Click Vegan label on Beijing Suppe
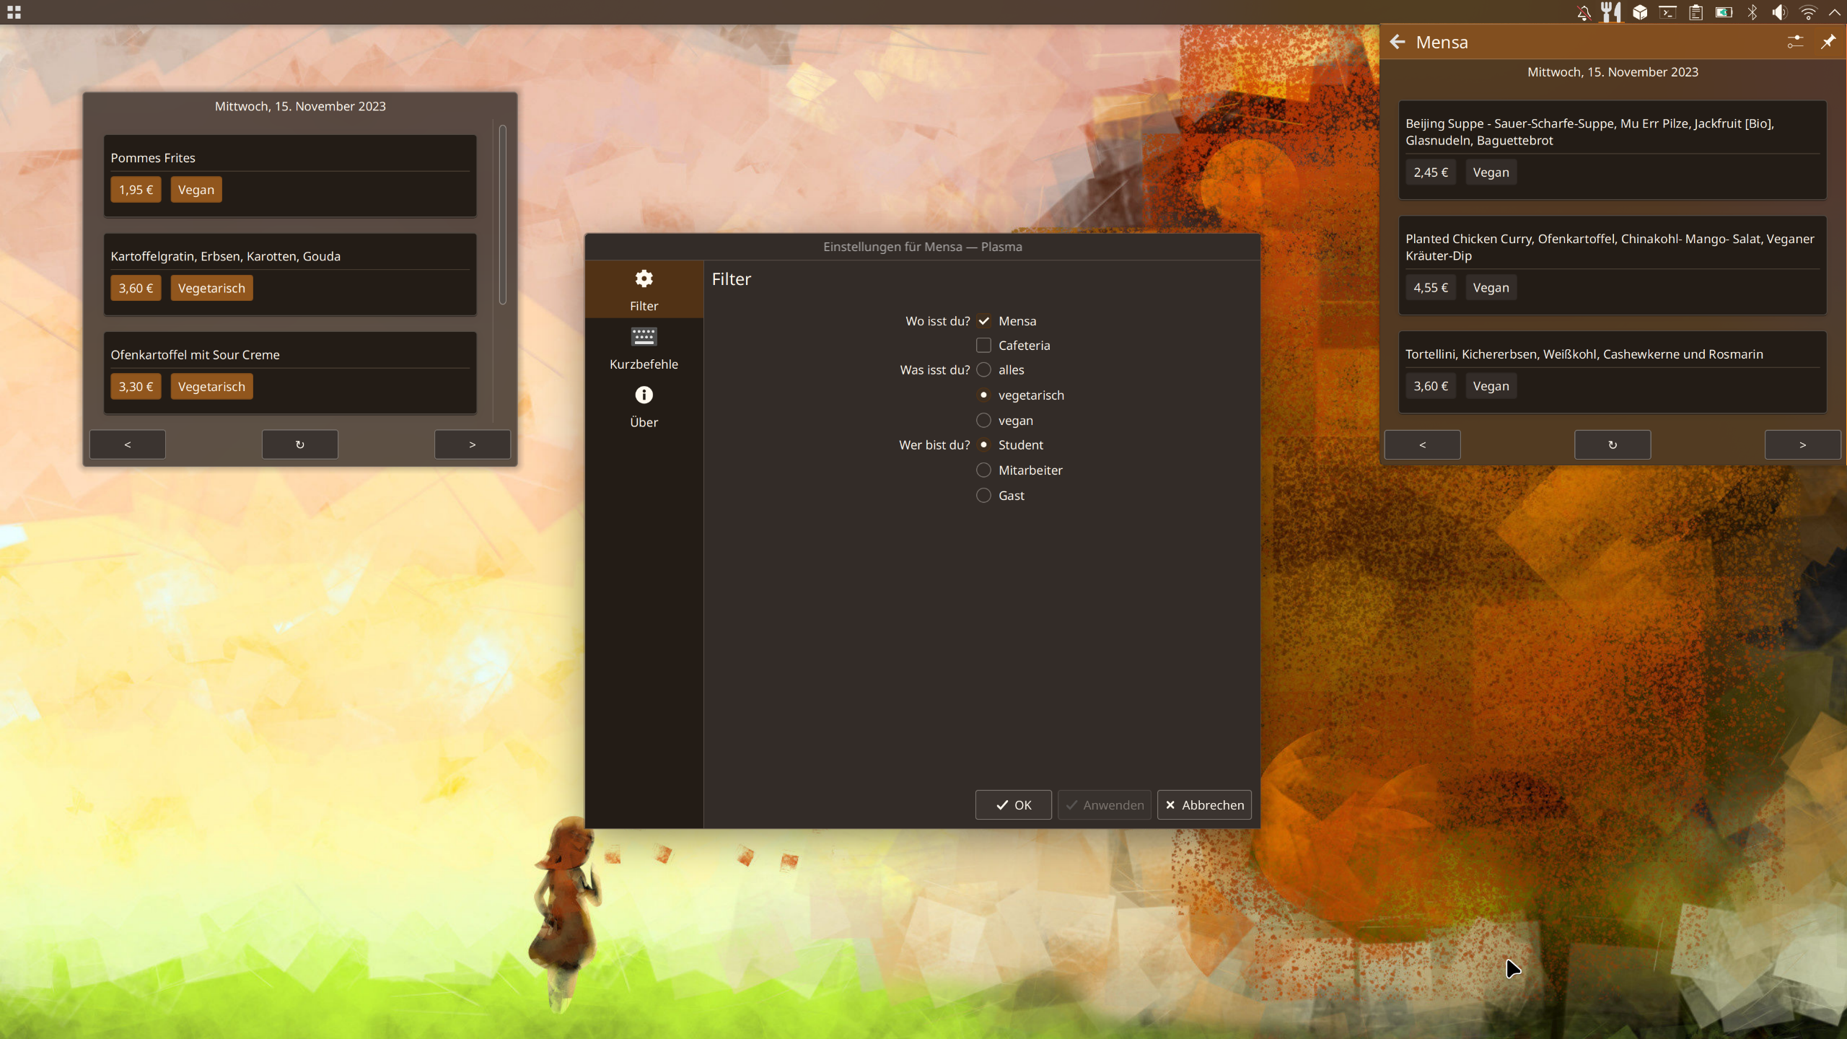Screen dimensions: 1847x1039 click(1491, 172)
